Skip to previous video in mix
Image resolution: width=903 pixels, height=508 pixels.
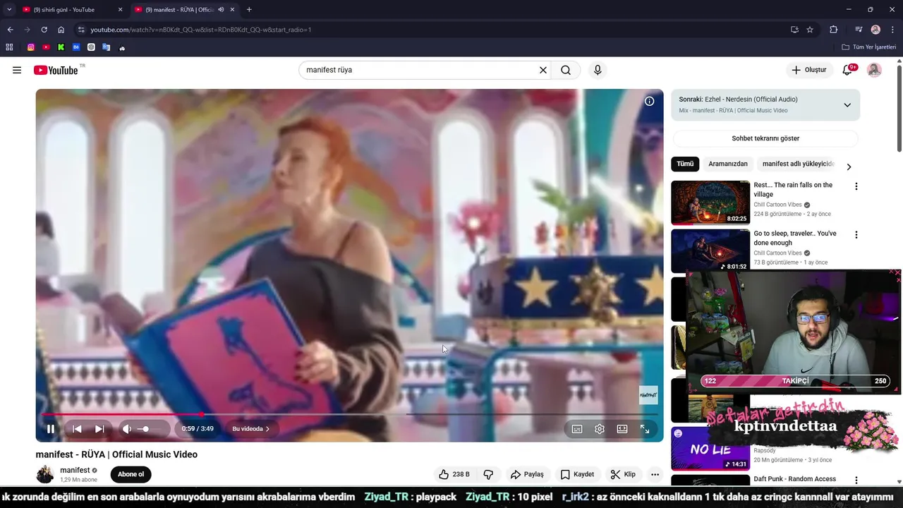coord(77,429)
